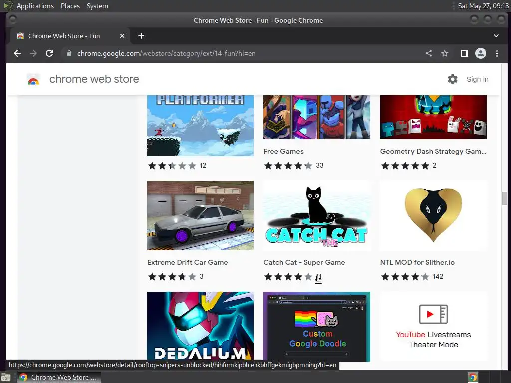
Task: Open NTL MOD snake heart thumbnail
Action: pyautogui.click(x=433, y=215)
